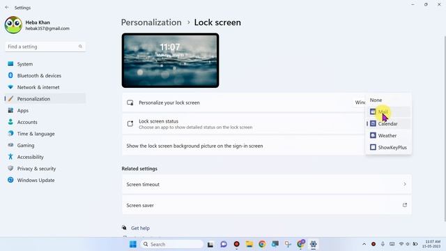Show hidden system tray icons
Image resolution: width=446 pixels, height=251 pixels.
[x=364, y=244]
